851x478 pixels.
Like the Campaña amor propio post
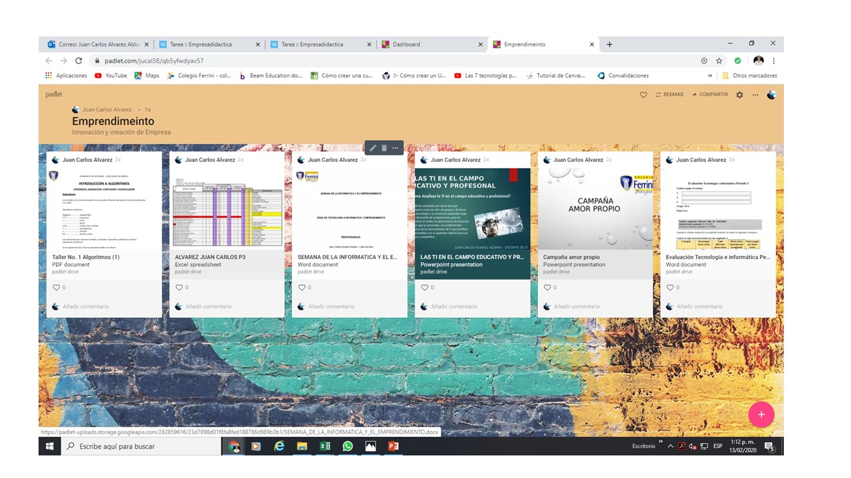[x=547, y=287]
